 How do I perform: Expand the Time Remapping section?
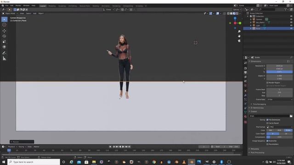click(x=259, y=104)
